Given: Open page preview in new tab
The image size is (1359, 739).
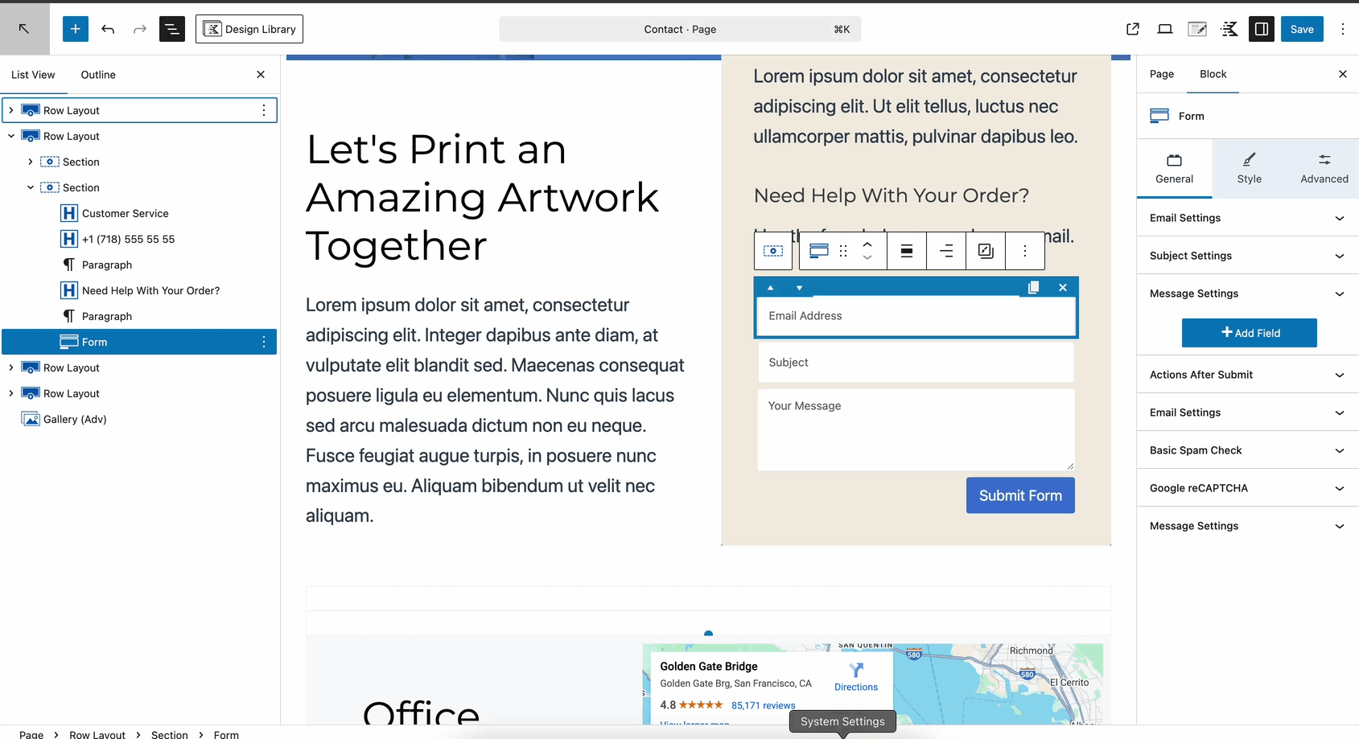Looking at the screenshot, I should click(x=1132, y=29).
